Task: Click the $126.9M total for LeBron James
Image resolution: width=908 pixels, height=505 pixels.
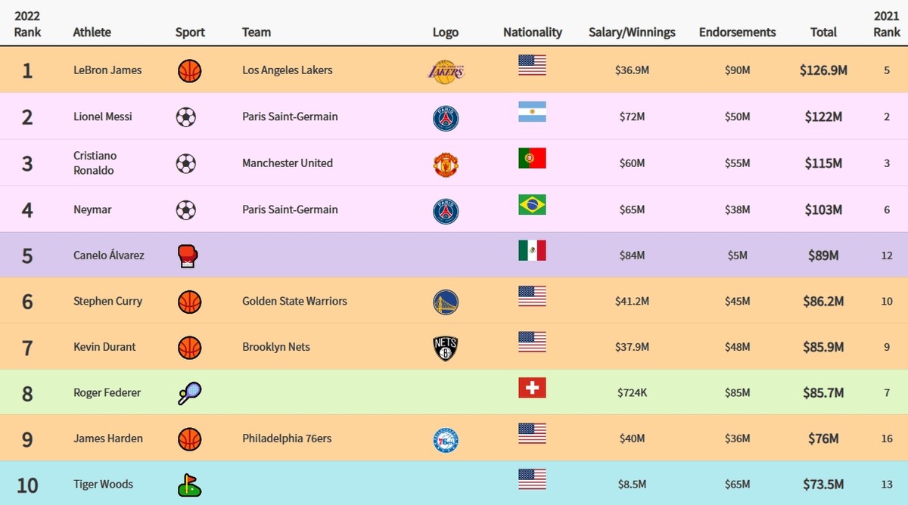Action: [823, 70]
